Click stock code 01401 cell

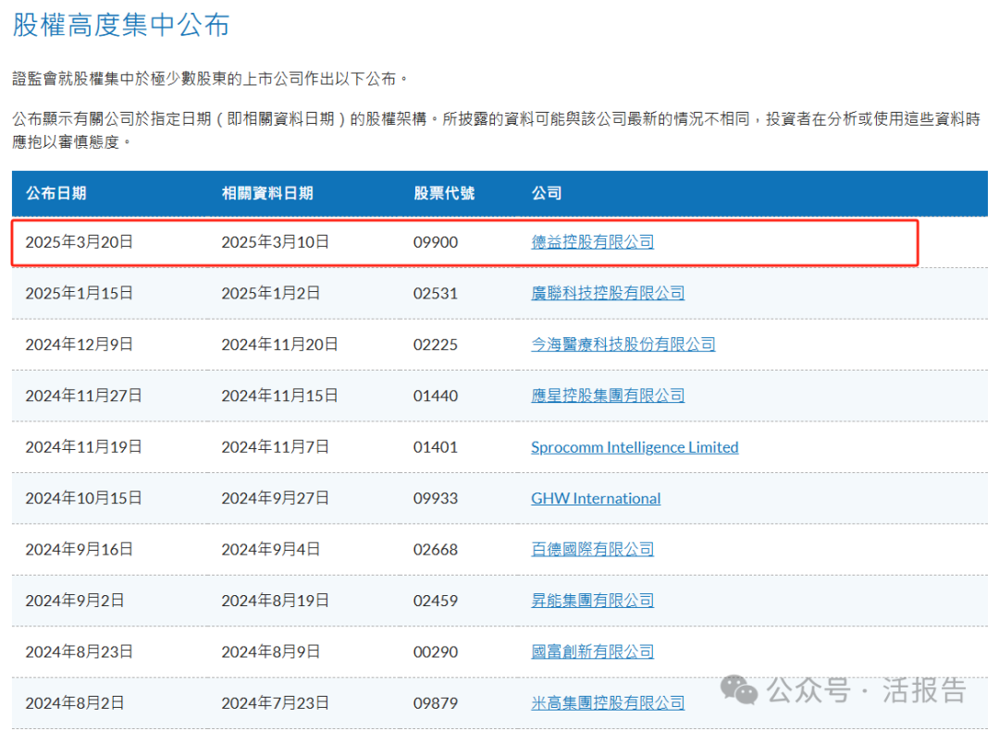click(x=435, y=447)
